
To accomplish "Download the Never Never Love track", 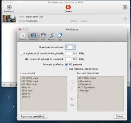I will 125,19.
